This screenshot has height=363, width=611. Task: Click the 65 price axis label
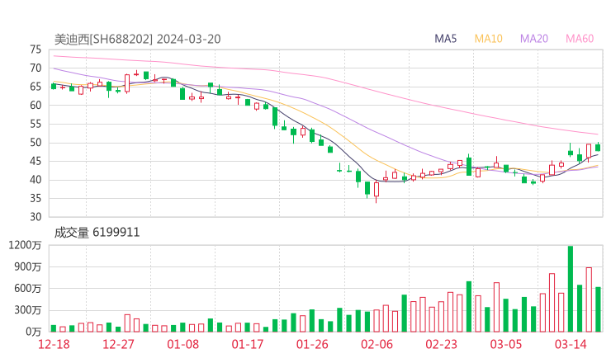(x=36, y=87)
